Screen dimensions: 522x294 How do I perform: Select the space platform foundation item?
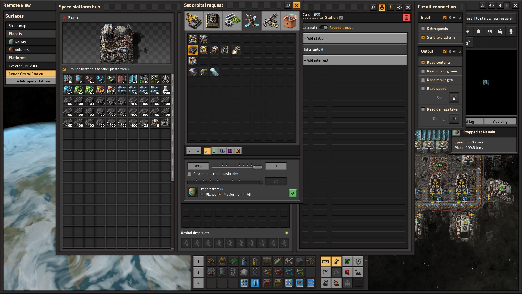193,50
